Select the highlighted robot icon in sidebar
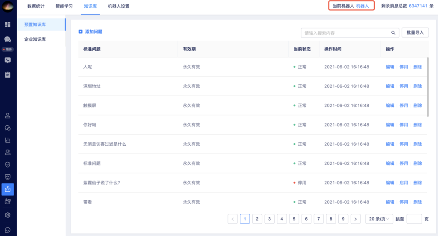This screenshot has width=438, height=236. pyautogui.click(x=8, y=189)
